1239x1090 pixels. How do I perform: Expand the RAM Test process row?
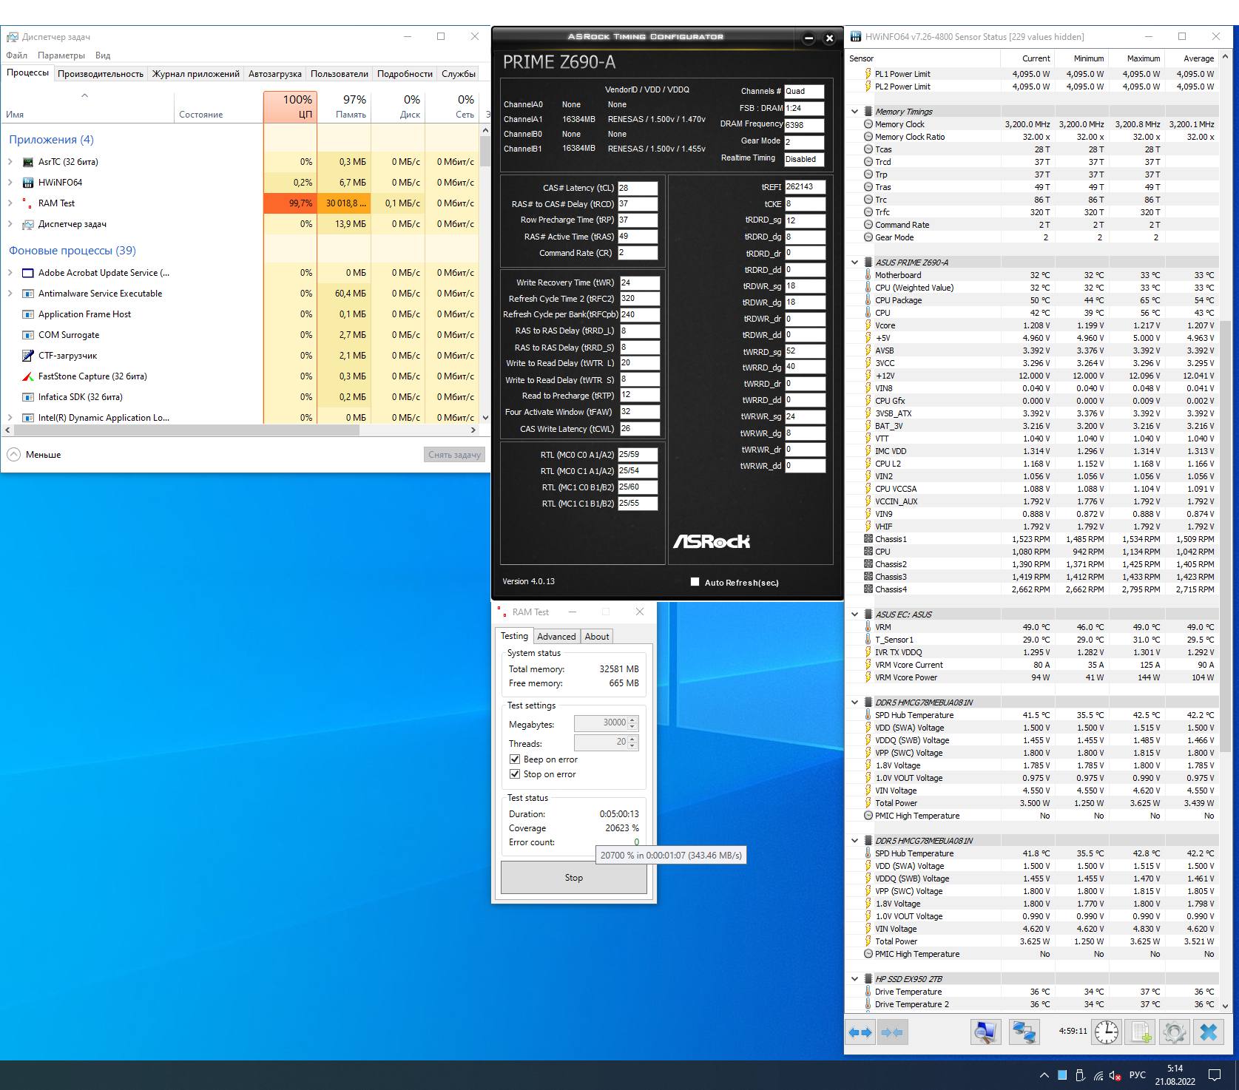[10, 203]
